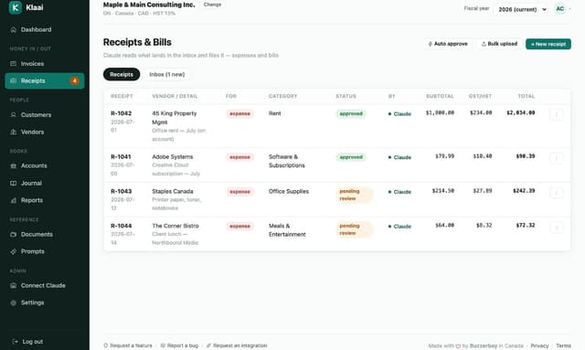
Task: Click the Report a bug link
Action: (x=179, y=345)
